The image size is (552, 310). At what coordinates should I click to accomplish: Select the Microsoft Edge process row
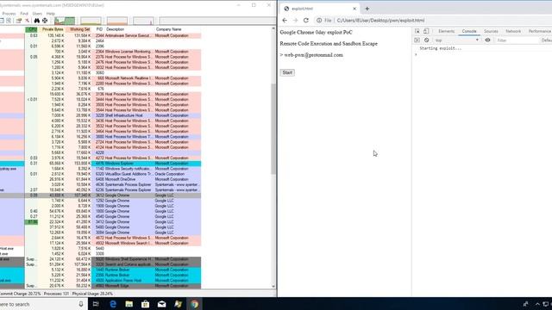coord(100,286)
